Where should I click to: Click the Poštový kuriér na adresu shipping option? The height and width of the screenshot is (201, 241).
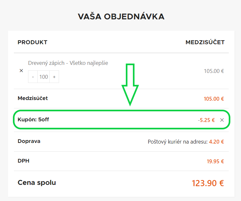(177, 142)
